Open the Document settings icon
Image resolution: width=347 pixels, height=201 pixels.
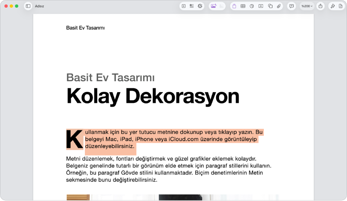click(x=341, y=6)
